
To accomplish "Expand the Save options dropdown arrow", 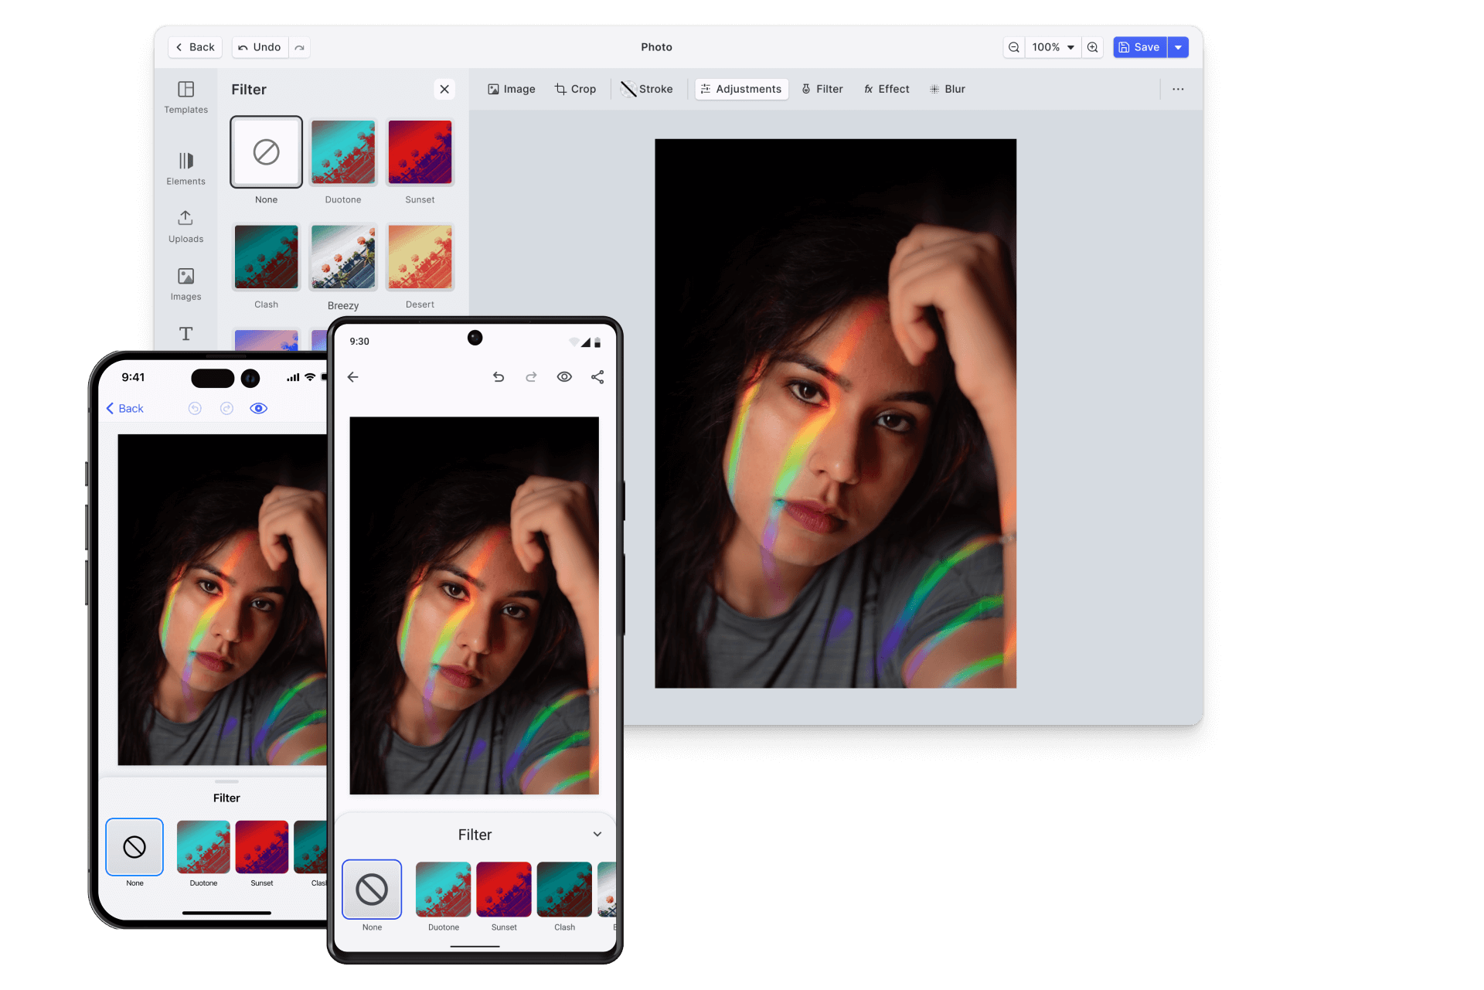I will tap(1178, 47).
